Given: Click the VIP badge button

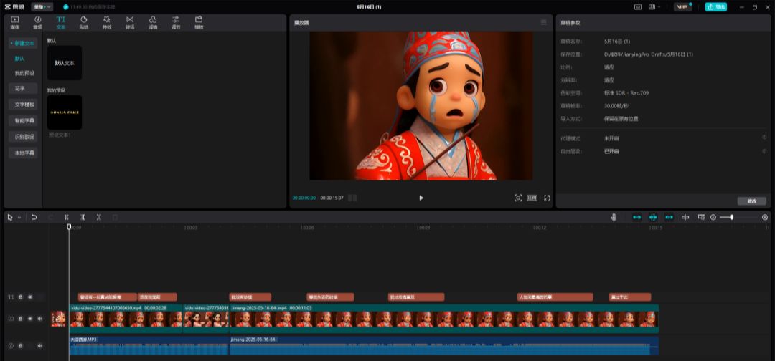Looking at the screenshot, I should pyautogui.click(x=682, y=7).
